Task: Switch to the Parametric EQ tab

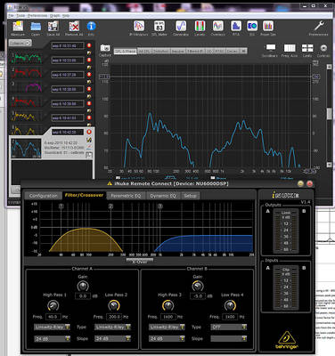Action: point(126,196)
